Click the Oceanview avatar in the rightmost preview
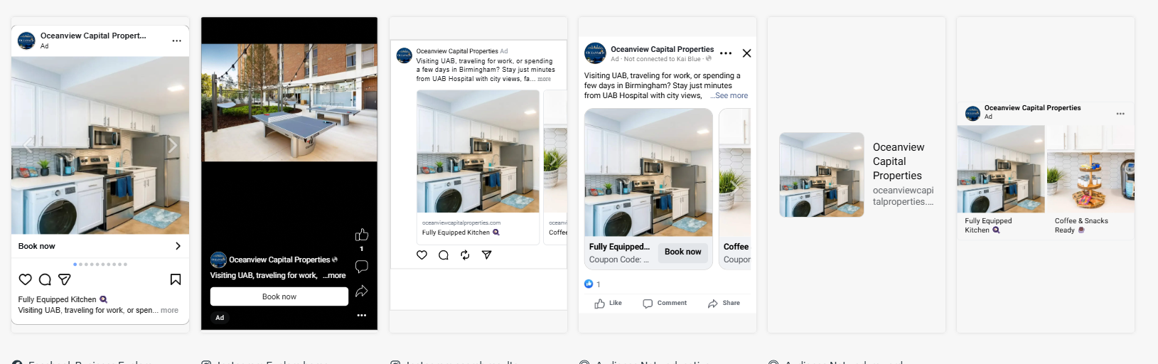The image size is (1158, 364). [972, 113]
